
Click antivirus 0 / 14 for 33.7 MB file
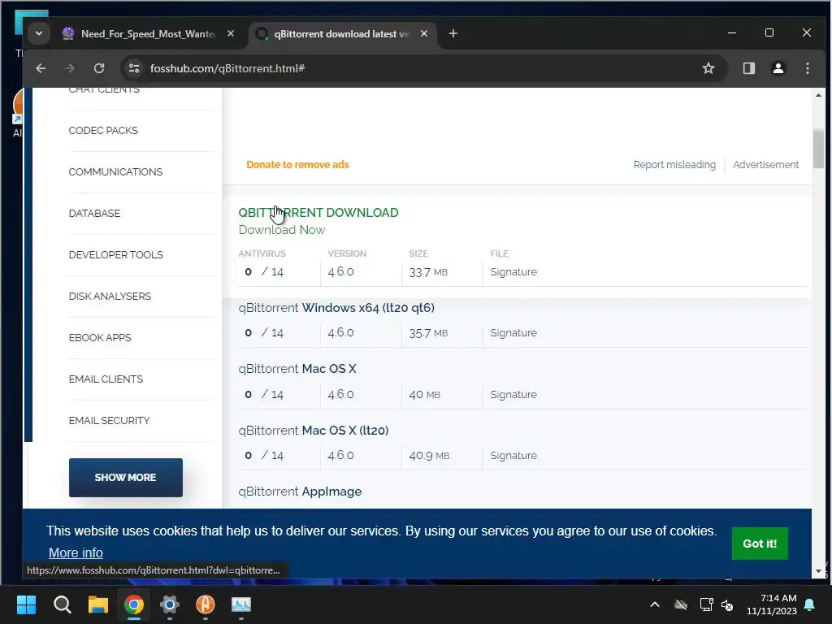(x=264, y=271)
